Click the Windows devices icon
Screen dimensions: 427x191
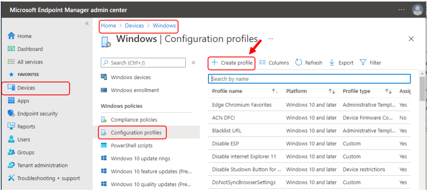pos(104,77)
